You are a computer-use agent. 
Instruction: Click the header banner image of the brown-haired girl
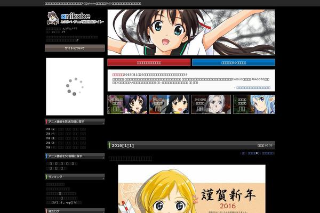coord(191,32)
